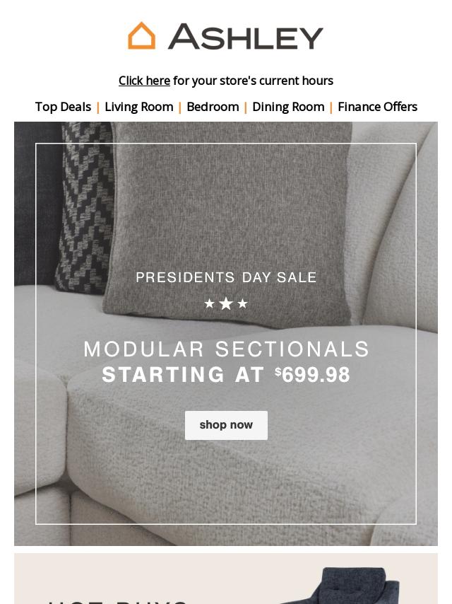This screenshot has width=452, height=604.
Task: Click the "Starting at $699.98" price text
Action: click(226, 375)
